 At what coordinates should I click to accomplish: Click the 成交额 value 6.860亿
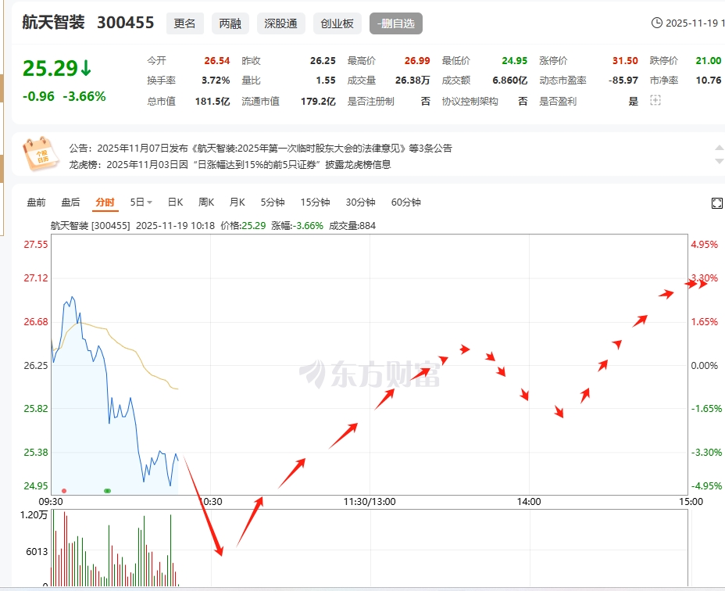[510, 81]
